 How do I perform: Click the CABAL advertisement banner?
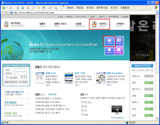[x=143, y=38]
